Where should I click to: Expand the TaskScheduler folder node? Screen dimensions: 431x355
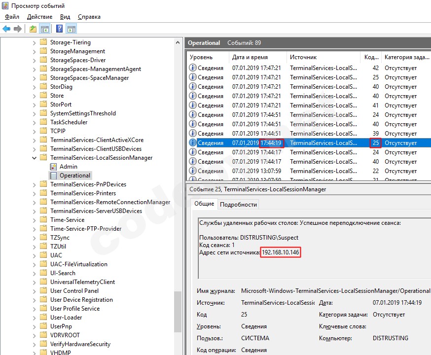[34, 122]
